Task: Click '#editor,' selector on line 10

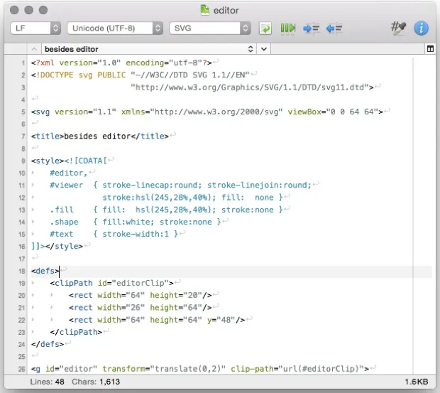Action: [x=69, y=173]
